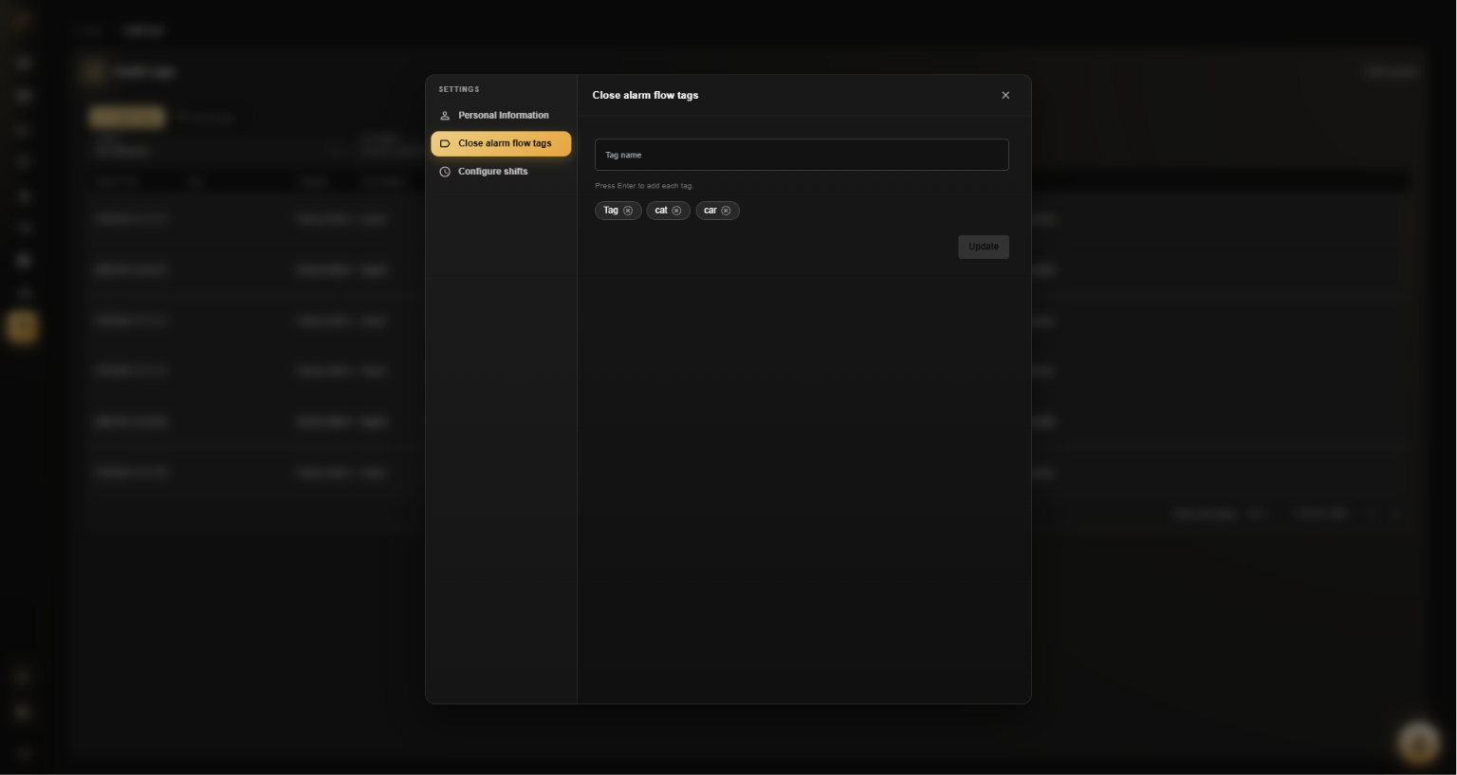Viewport: 1457px width, 775px height.
Task: Open Configure shifts settings
Action: (x=501, y=172)
